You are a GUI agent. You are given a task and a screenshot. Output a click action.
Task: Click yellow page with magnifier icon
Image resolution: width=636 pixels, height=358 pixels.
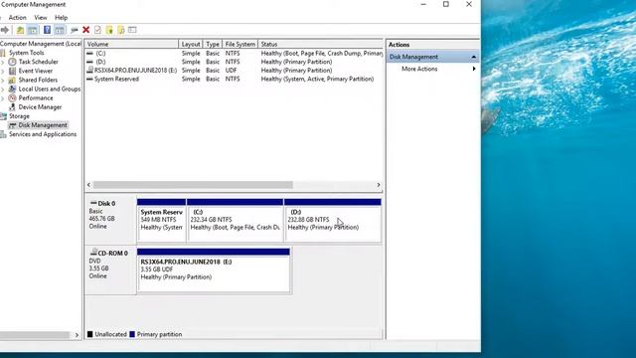pos(121,30)
